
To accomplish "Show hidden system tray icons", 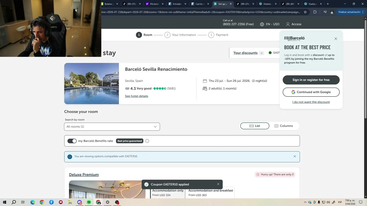I will [x=305, y=202].
